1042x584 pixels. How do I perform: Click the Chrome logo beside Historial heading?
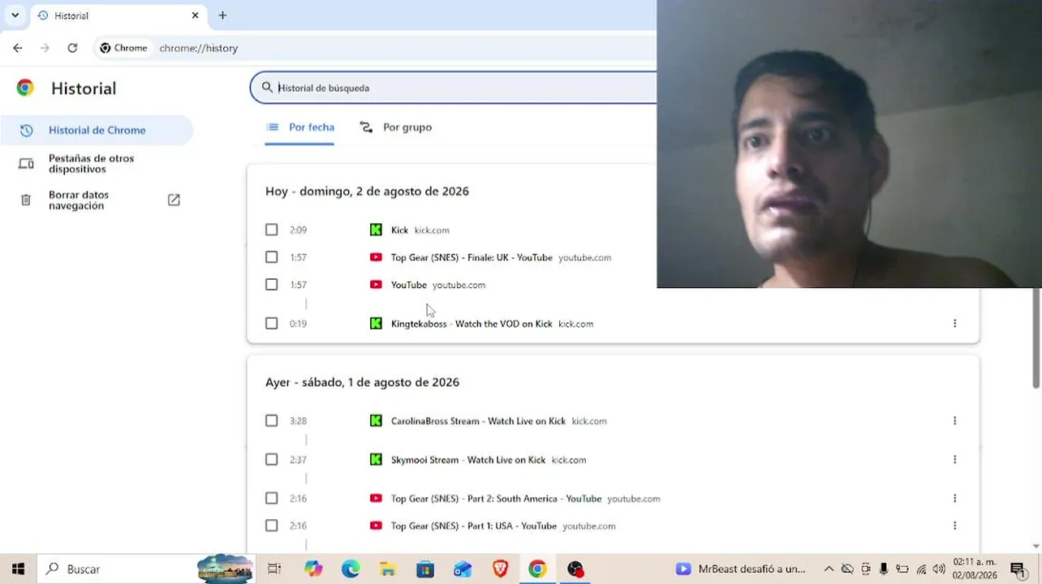25,88
